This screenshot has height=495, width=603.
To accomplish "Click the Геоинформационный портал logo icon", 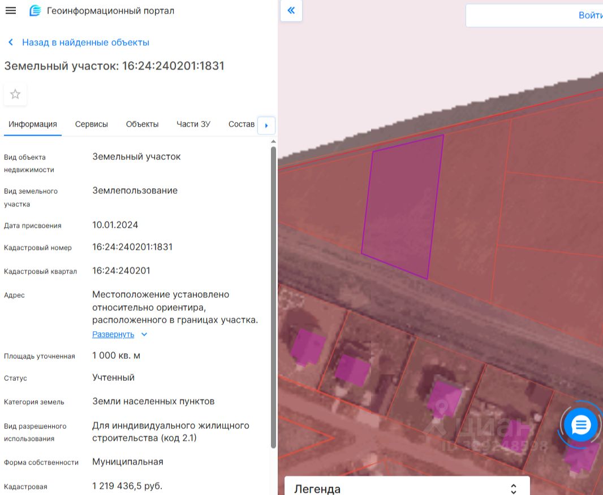I will point(35,11).
